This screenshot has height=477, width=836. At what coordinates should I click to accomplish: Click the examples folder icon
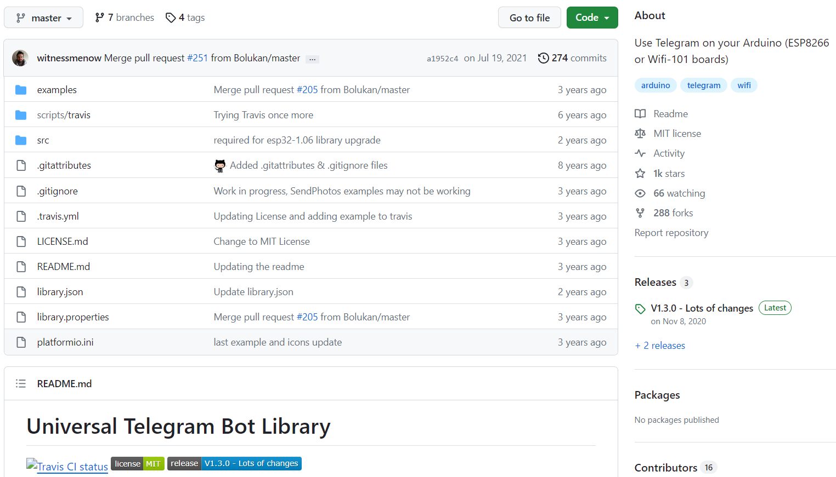(x=21, y=90)
